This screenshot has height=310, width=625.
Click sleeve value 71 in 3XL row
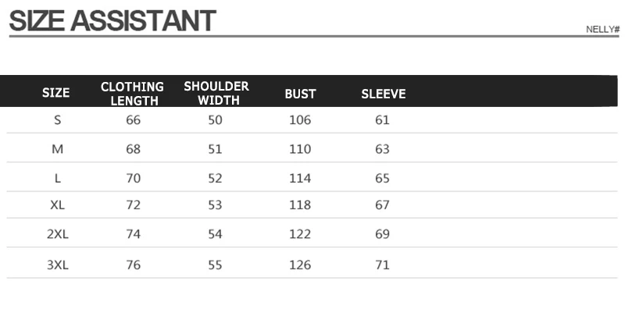coord(382,265)
